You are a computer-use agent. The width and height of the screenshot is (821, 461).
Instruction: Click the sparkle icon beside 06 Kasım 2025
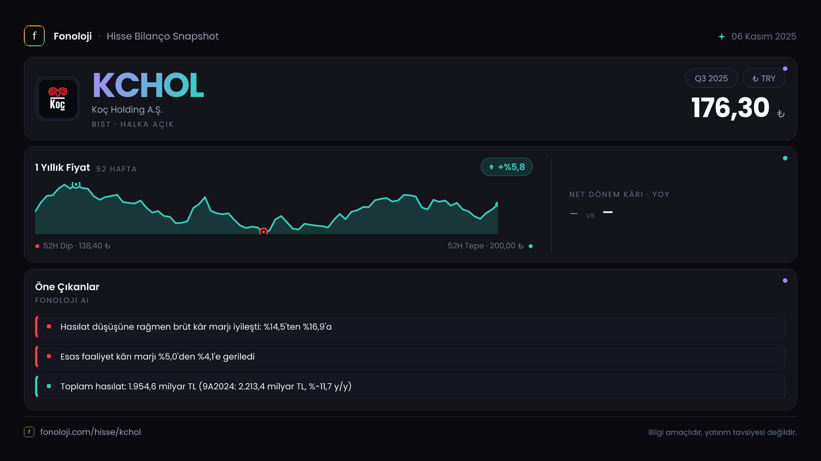tap(722, 37)
